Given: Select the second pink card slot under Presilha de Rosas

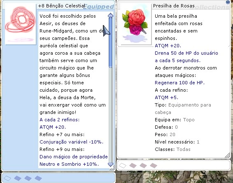Looking at the screenshot, I should pos(133,165).
